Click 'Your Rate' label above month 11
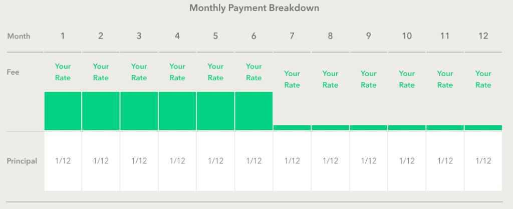The image size is (513, 209). pos(445,80)
